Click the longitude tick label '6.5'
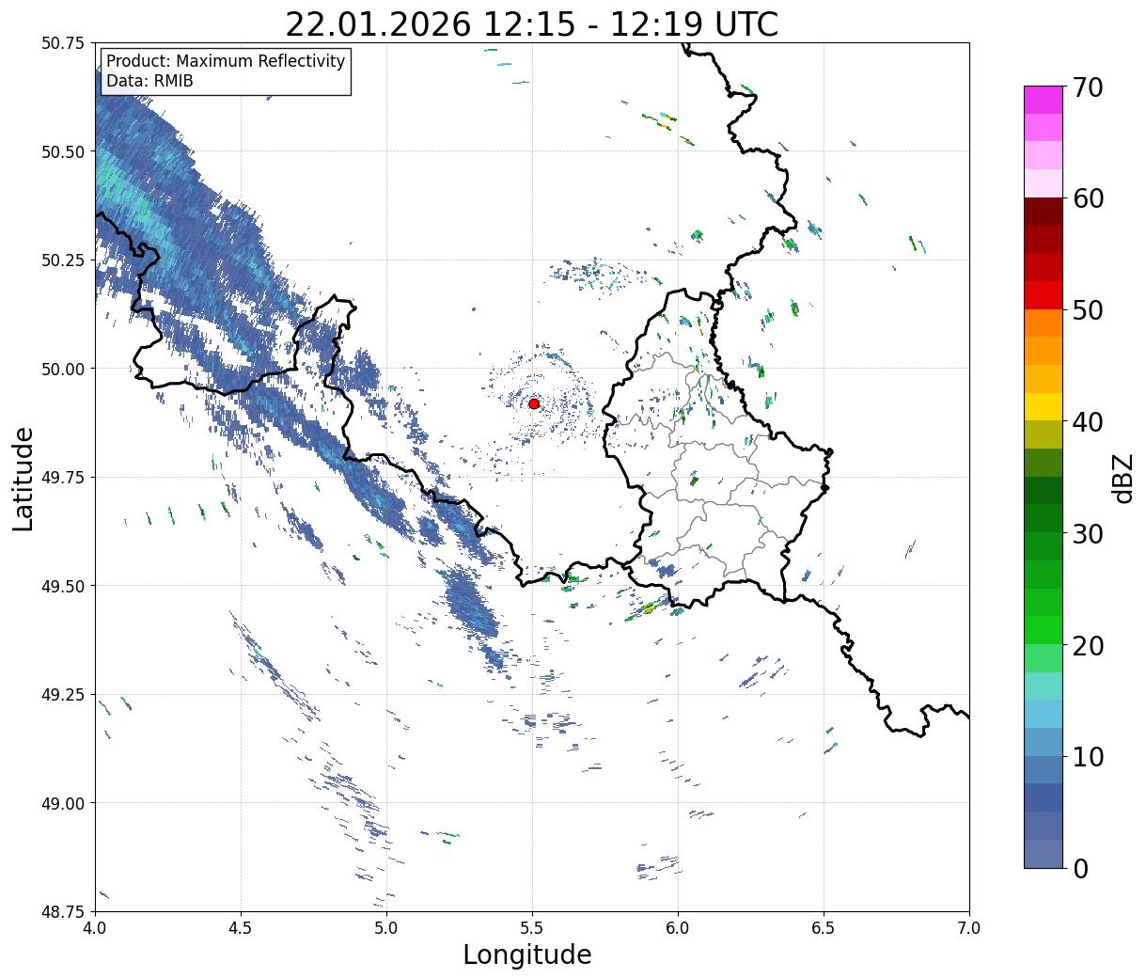The width and height of the screenshot is (1146, 978). [x=824, y=927]
